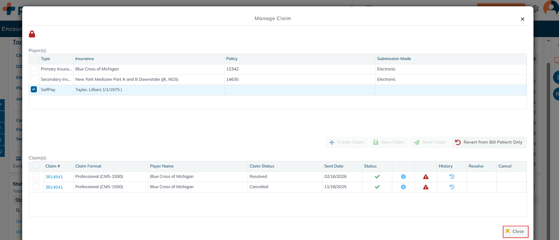The height and width of the screenshot is (240, 559).
Task: Open claim 3814541 link in Resolved row
Action: tap(54, 177)
